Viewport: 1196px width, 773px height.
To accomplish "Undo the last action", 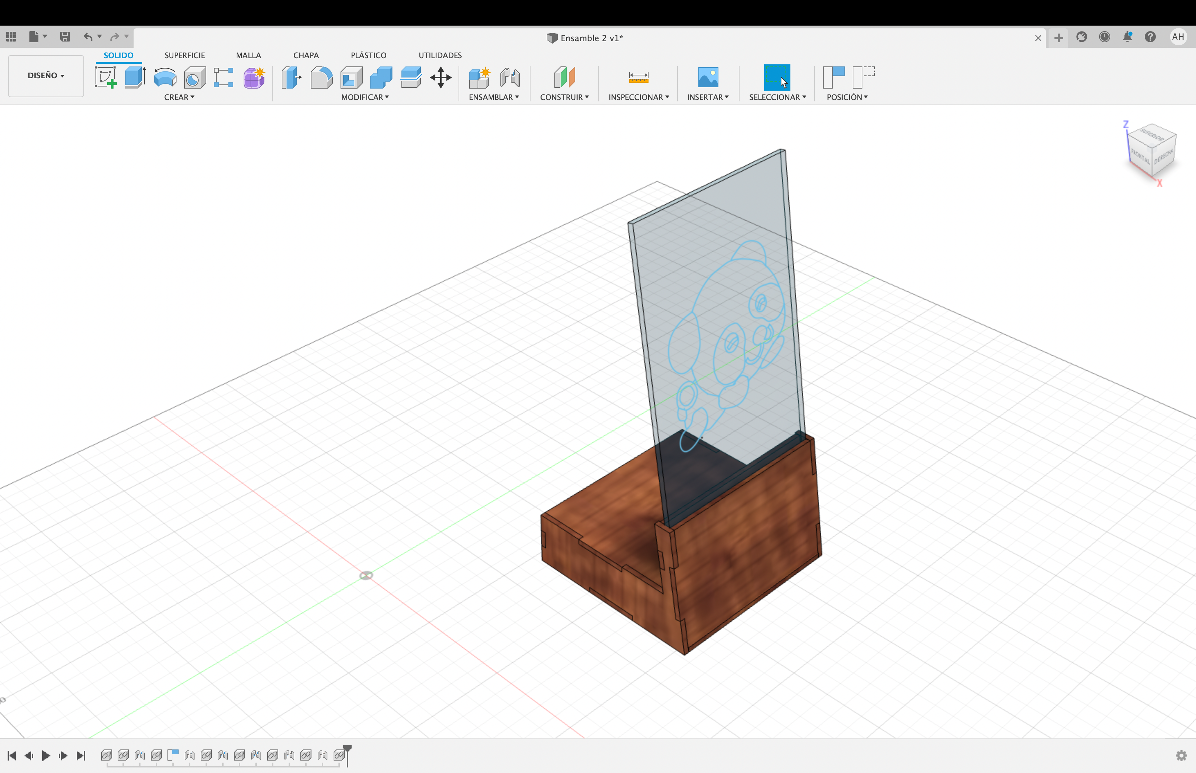I will (88, 37).
